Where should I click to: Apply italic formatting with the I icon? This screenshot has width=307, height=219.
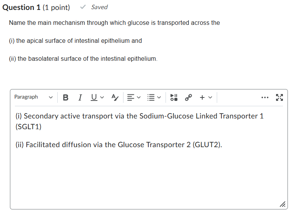[80, 97]
